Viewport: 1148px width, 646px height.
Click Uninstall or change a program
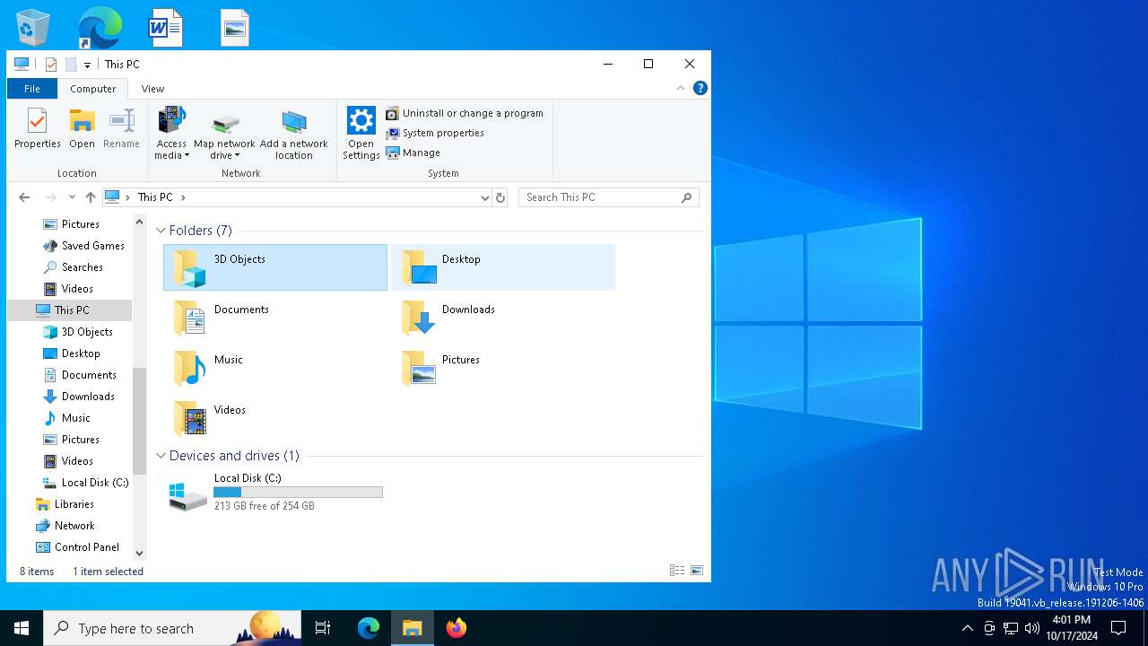465,113
